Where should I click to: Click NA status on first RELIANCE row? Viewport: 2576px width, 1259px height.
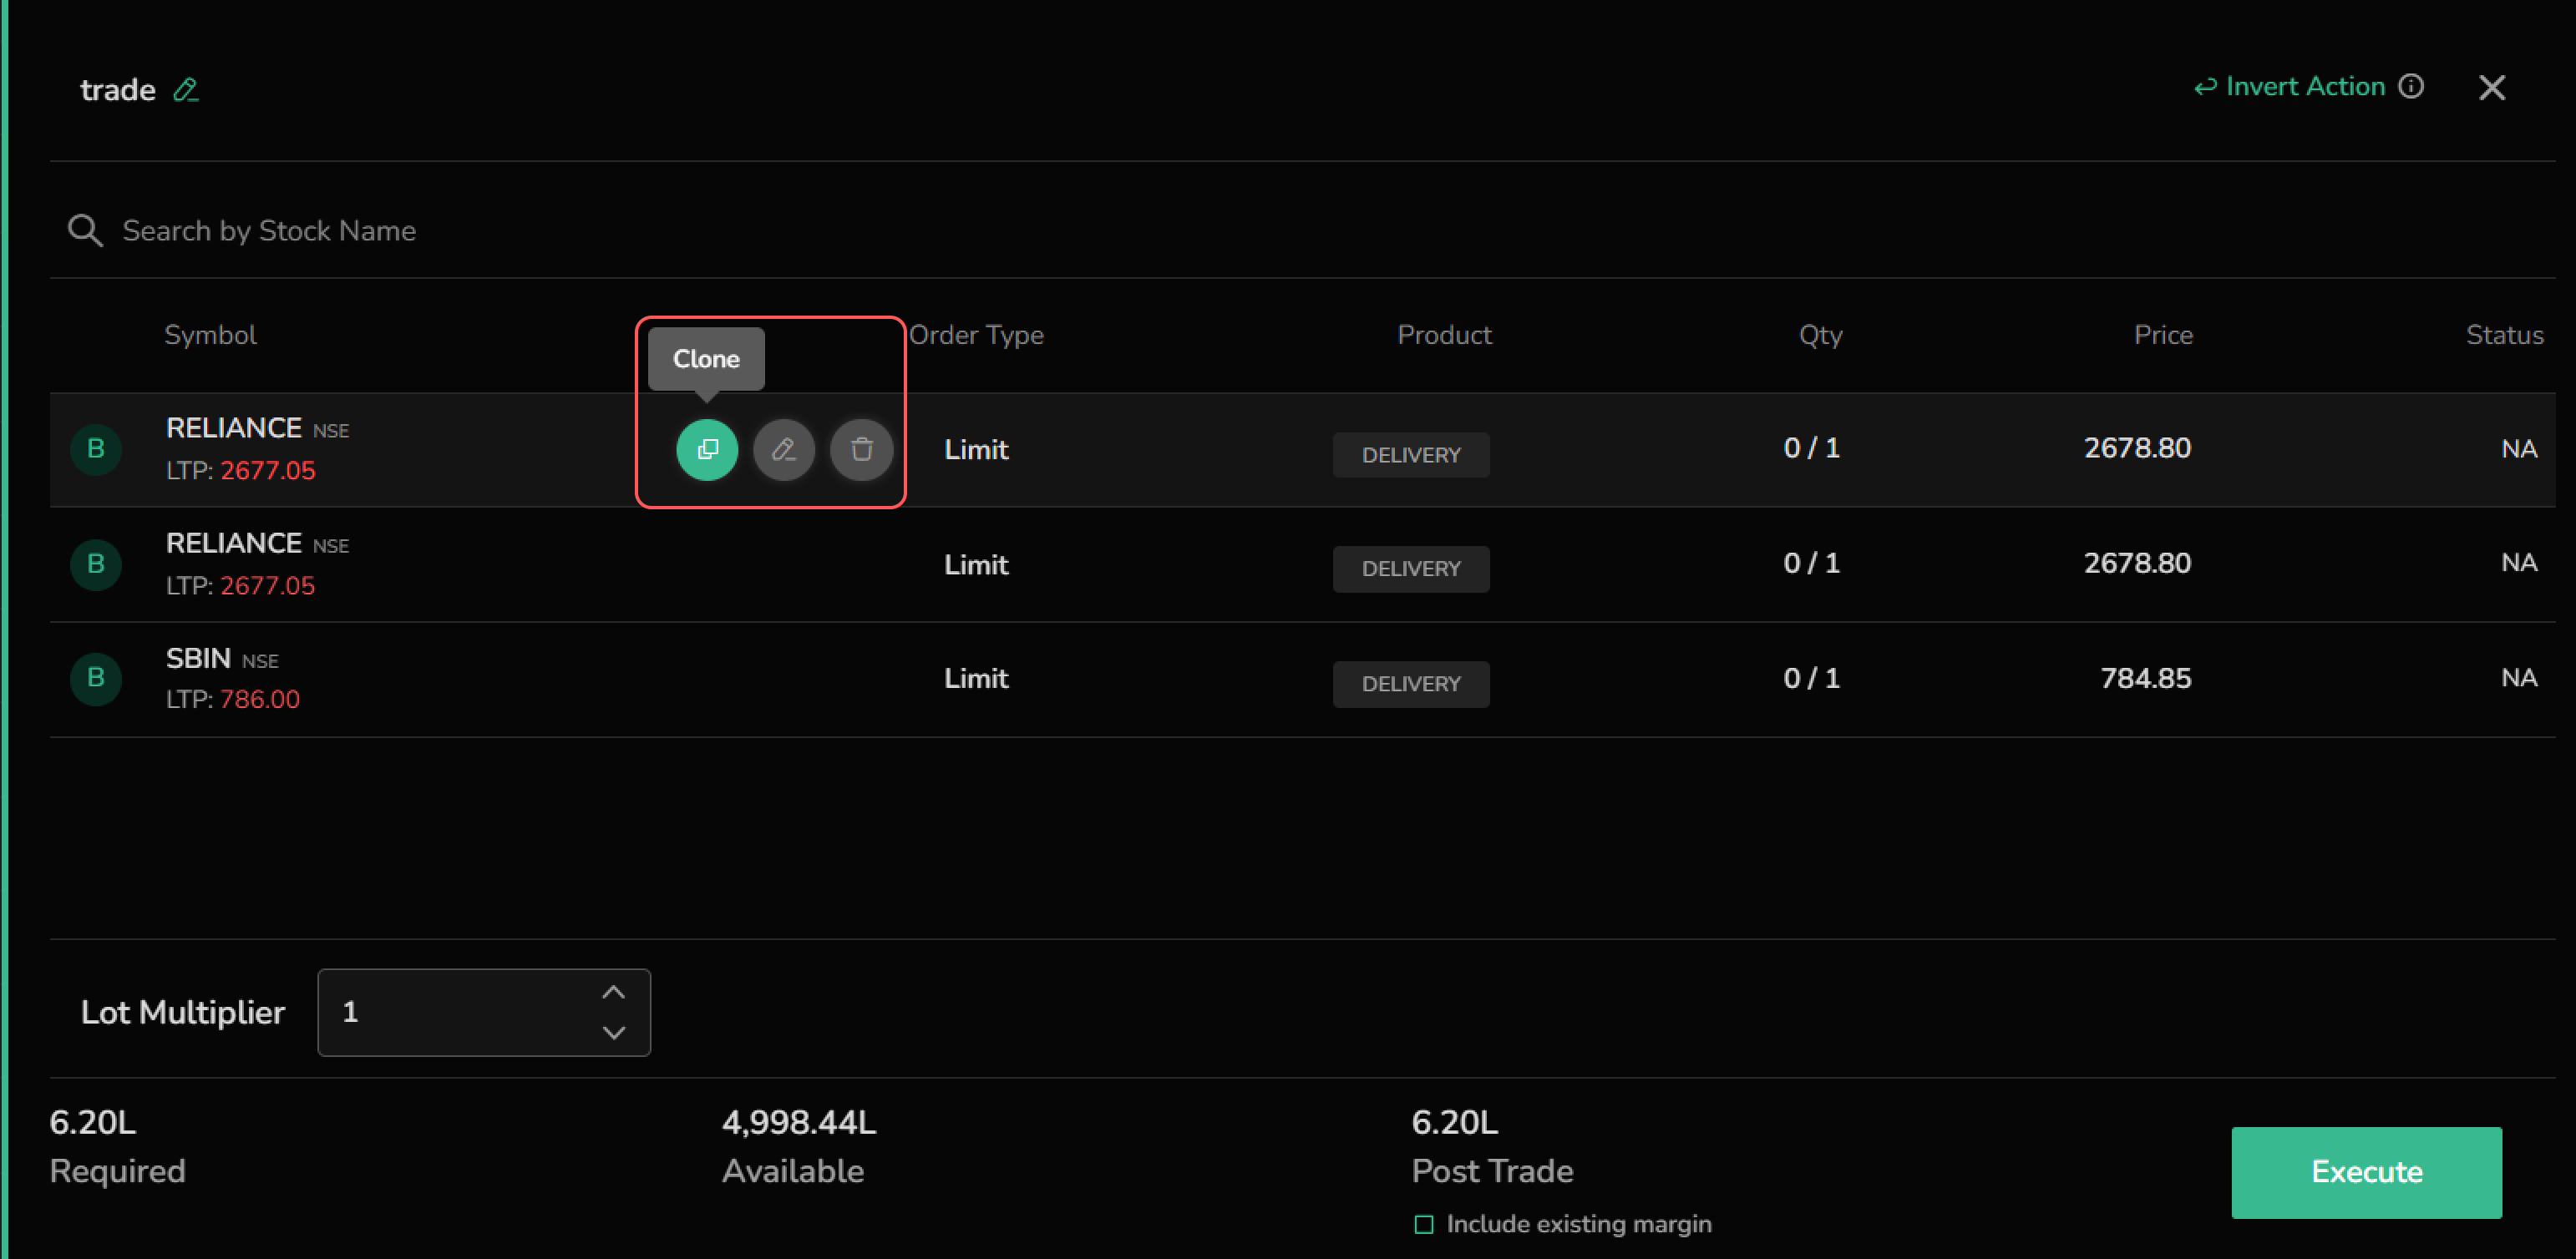[x=2519, y=448]
